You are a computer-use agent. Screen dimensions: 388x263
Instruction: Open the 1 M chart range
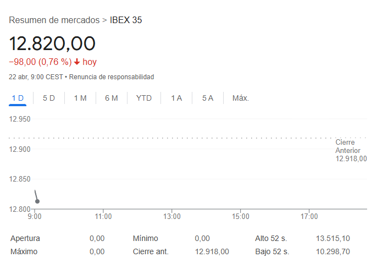(x=80, y=98)
